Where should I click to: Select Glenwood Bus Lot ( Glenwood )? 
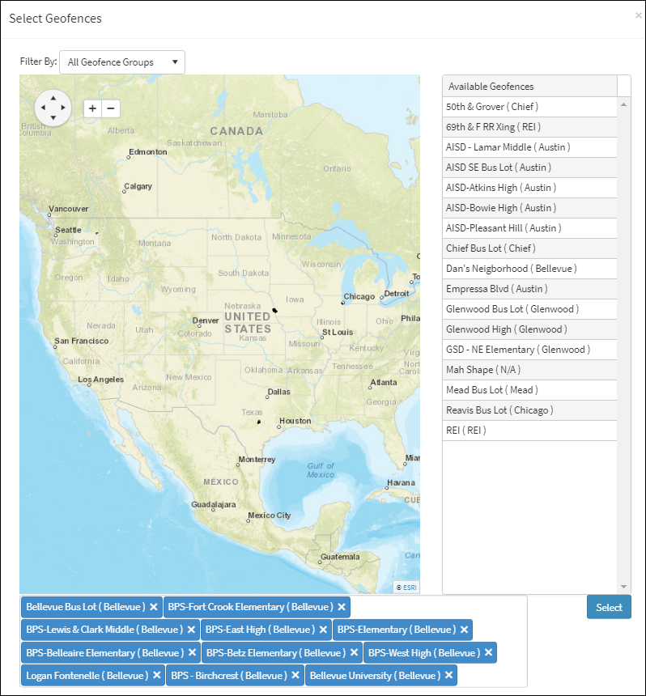pyautogui.click(x=529, y=309)
